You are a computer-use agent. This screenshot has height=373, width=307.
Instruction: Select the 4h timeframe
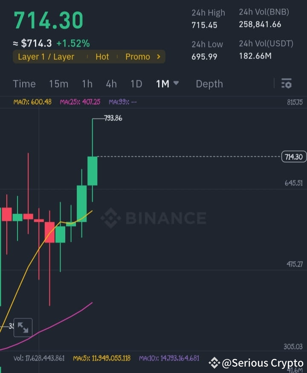(x=111, y=84)
